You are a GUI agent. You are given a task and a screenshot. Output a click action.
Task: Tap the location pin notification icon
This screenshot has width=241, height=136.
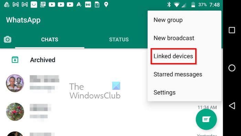tap(106, 4)
